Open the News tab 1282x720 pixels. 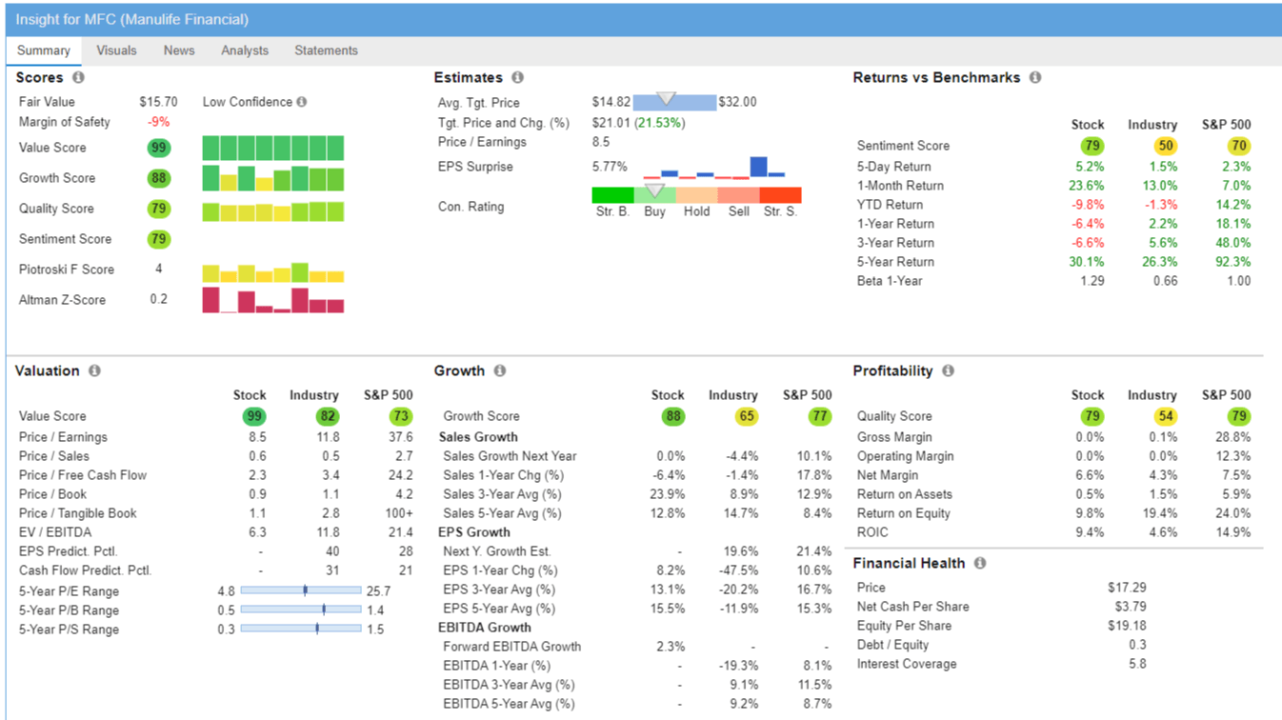point(179,50)
